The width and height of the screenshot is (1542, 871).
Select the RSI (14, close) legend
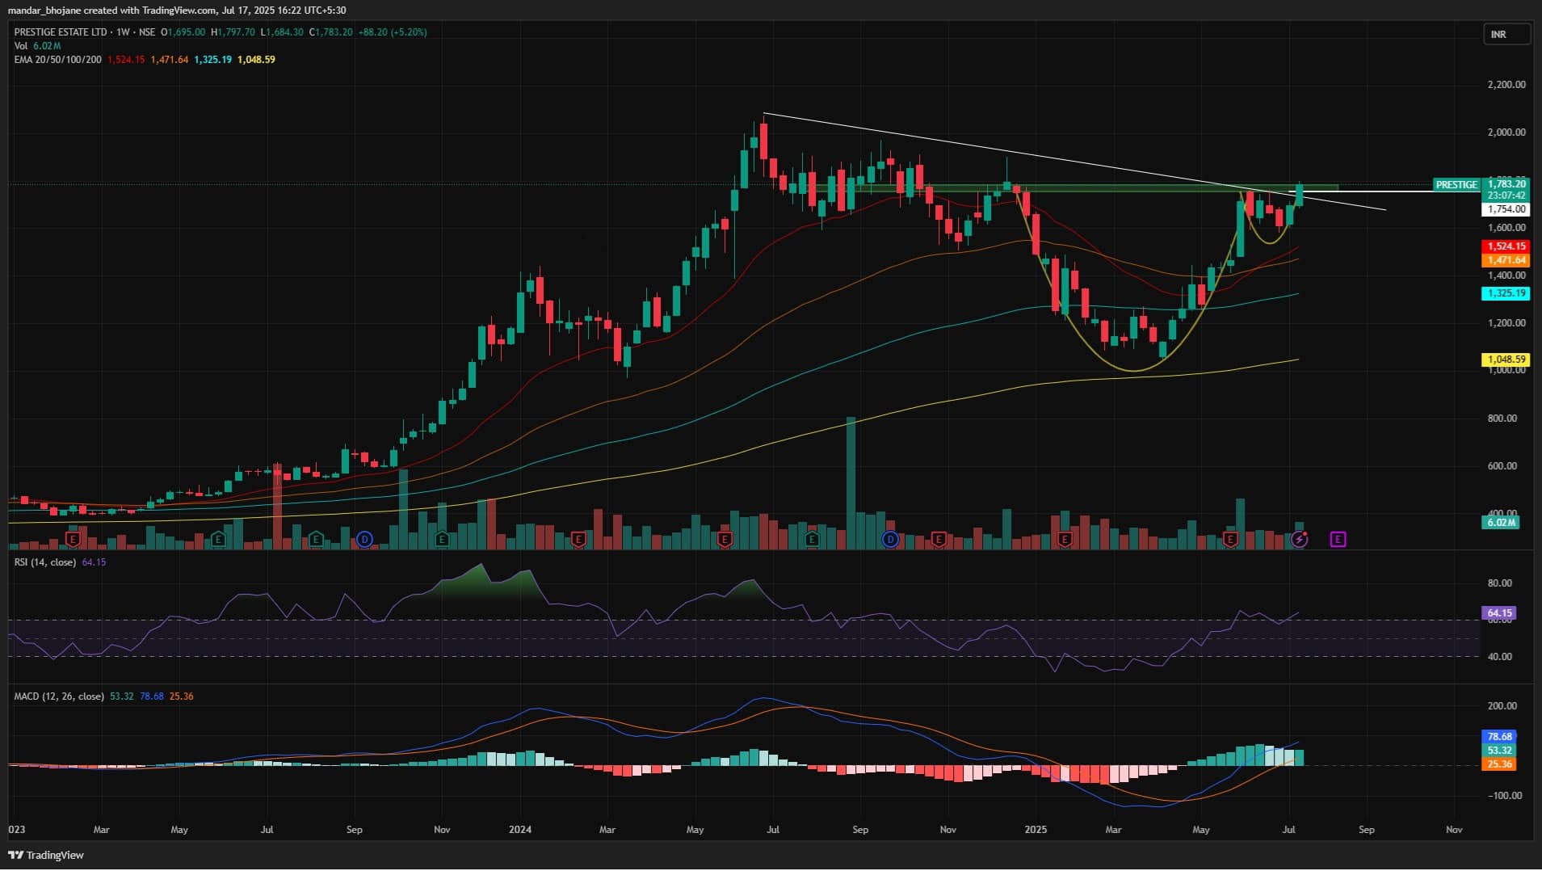[x=45, y=562]
